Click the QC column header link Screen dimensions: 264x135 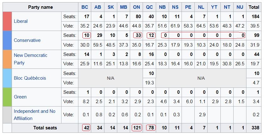pos(150,7)
